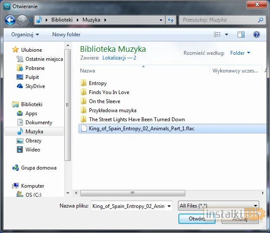Select Grupa domowa in navigation pane
Screen dimensions: 270x233
[38, 168]
